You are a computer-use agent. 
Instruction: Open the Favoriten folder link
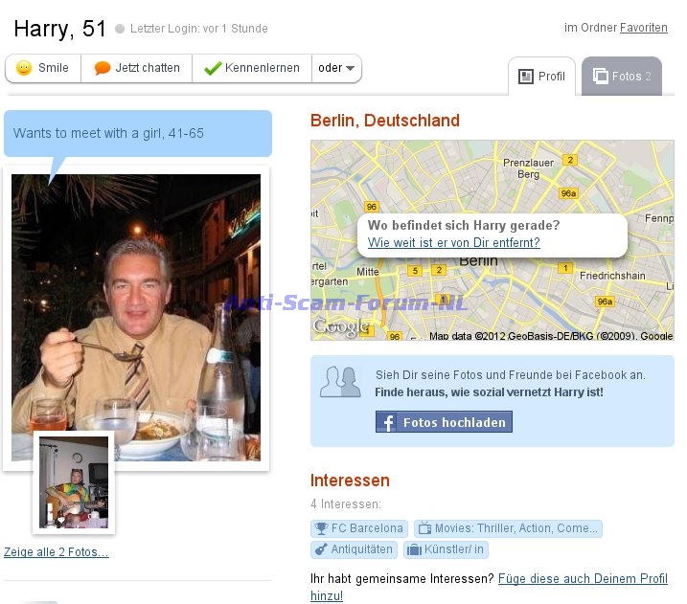pyautogui.click(x=643, y=28)
